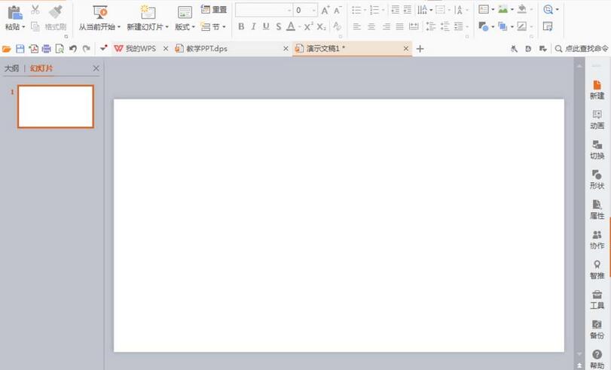Viewport: 611px width, 370px height.
Task: Toggle bold formatting button
Action: click(x=241, y=26)
